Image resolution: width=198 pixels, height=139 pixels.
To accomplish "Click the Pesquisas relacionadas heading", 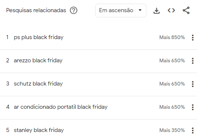I will [36, 10].
